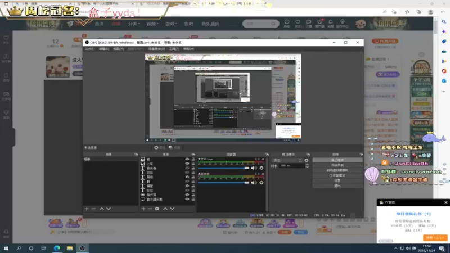The image size is (450, 253).
Task: Open OBS Studio from the Windows taskbar
Action: [82, 248]
